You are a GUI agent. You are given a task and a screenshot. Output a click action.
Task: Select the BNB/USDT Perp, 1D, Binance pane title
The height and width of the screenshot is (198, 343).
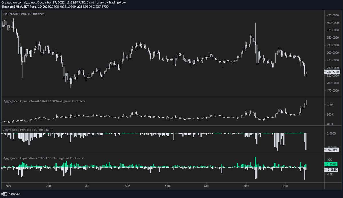click(x=24, y=14)
